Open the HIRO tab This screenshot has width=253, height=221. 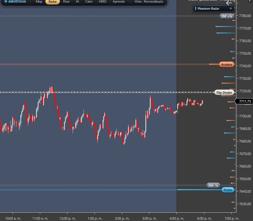(103, 2)
